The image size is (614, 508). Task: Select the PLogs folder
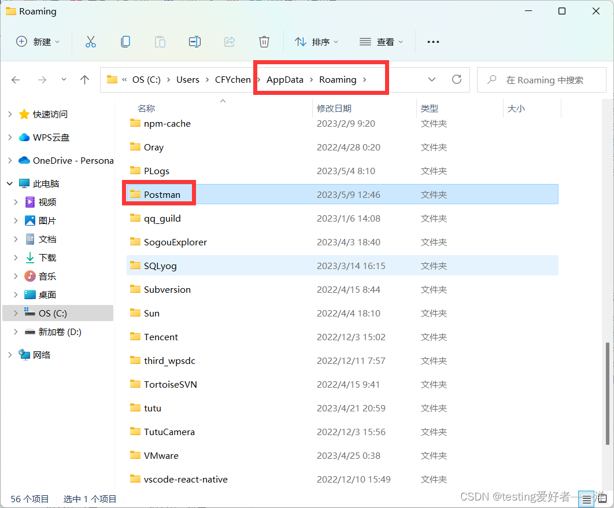click(x=342, y=171)
